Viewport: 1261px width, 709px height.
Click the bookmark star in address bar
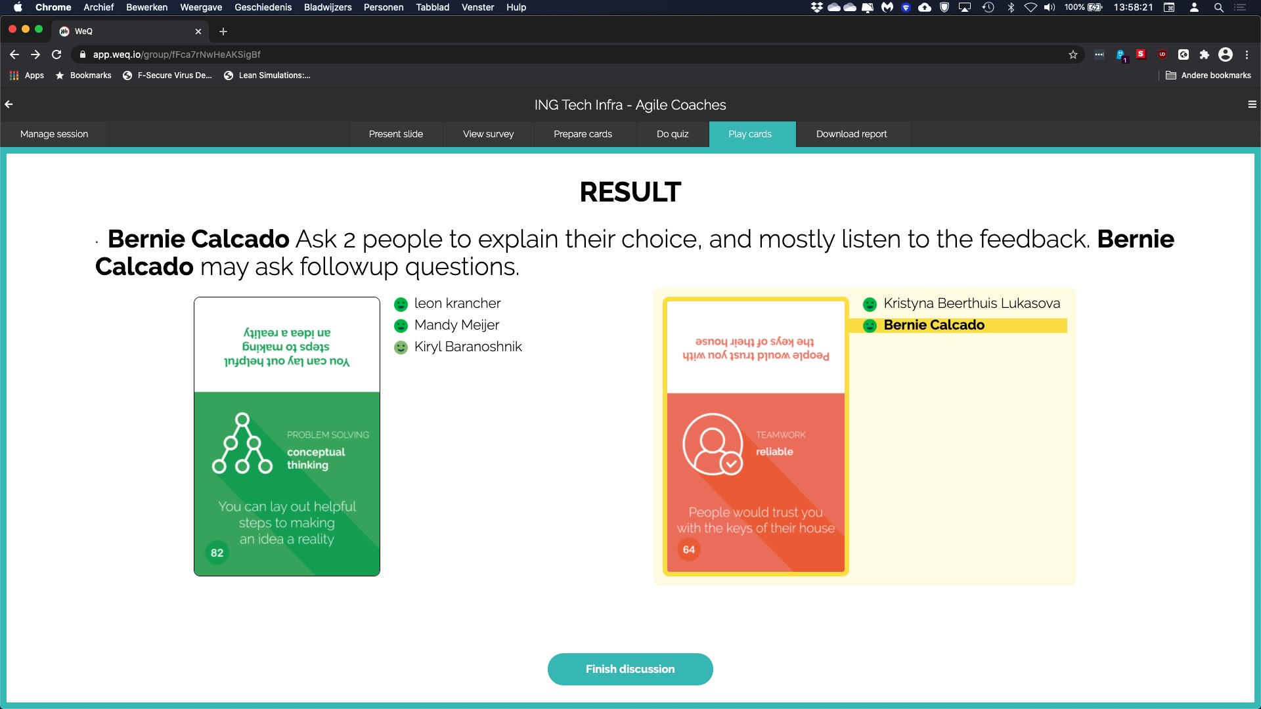[1073, 54]
